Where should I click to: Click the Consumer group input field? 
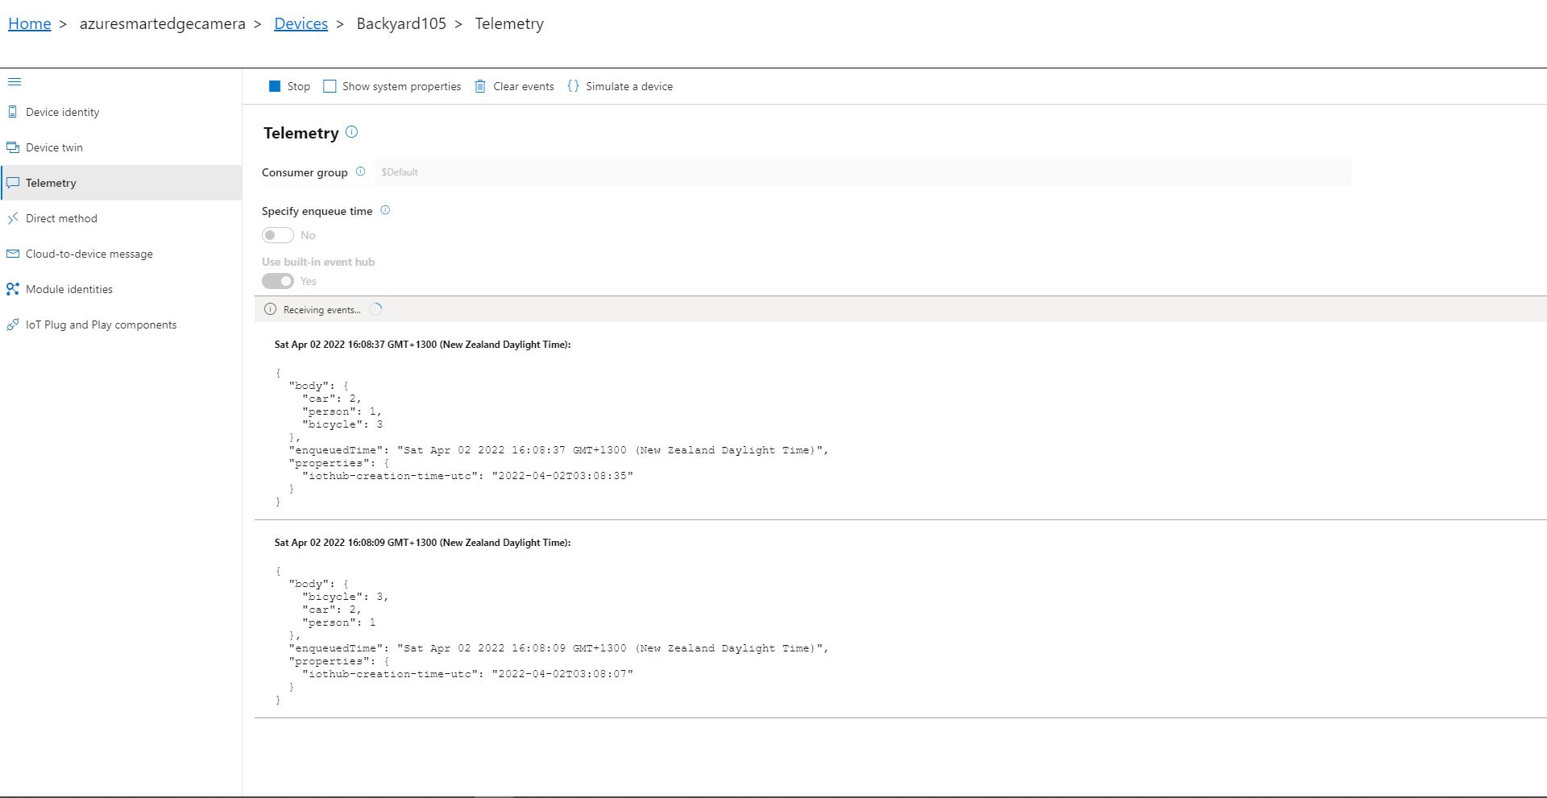(862, 172)
